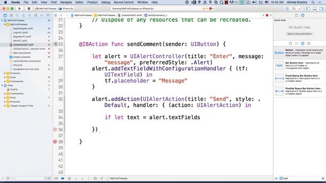Click Search Documentation button
This screenshot has width=326, height=183.
pos(300,34)
